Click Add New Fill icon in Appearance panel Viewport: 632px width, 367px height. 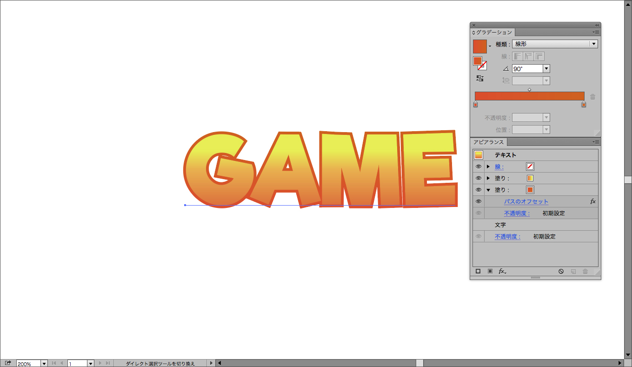coord(490,271)
